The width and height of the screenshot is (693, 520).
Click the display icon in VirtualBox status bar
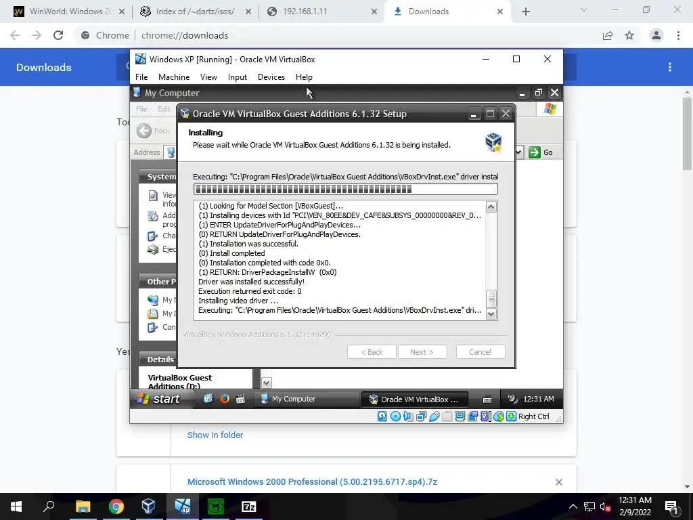coord(460,416)
